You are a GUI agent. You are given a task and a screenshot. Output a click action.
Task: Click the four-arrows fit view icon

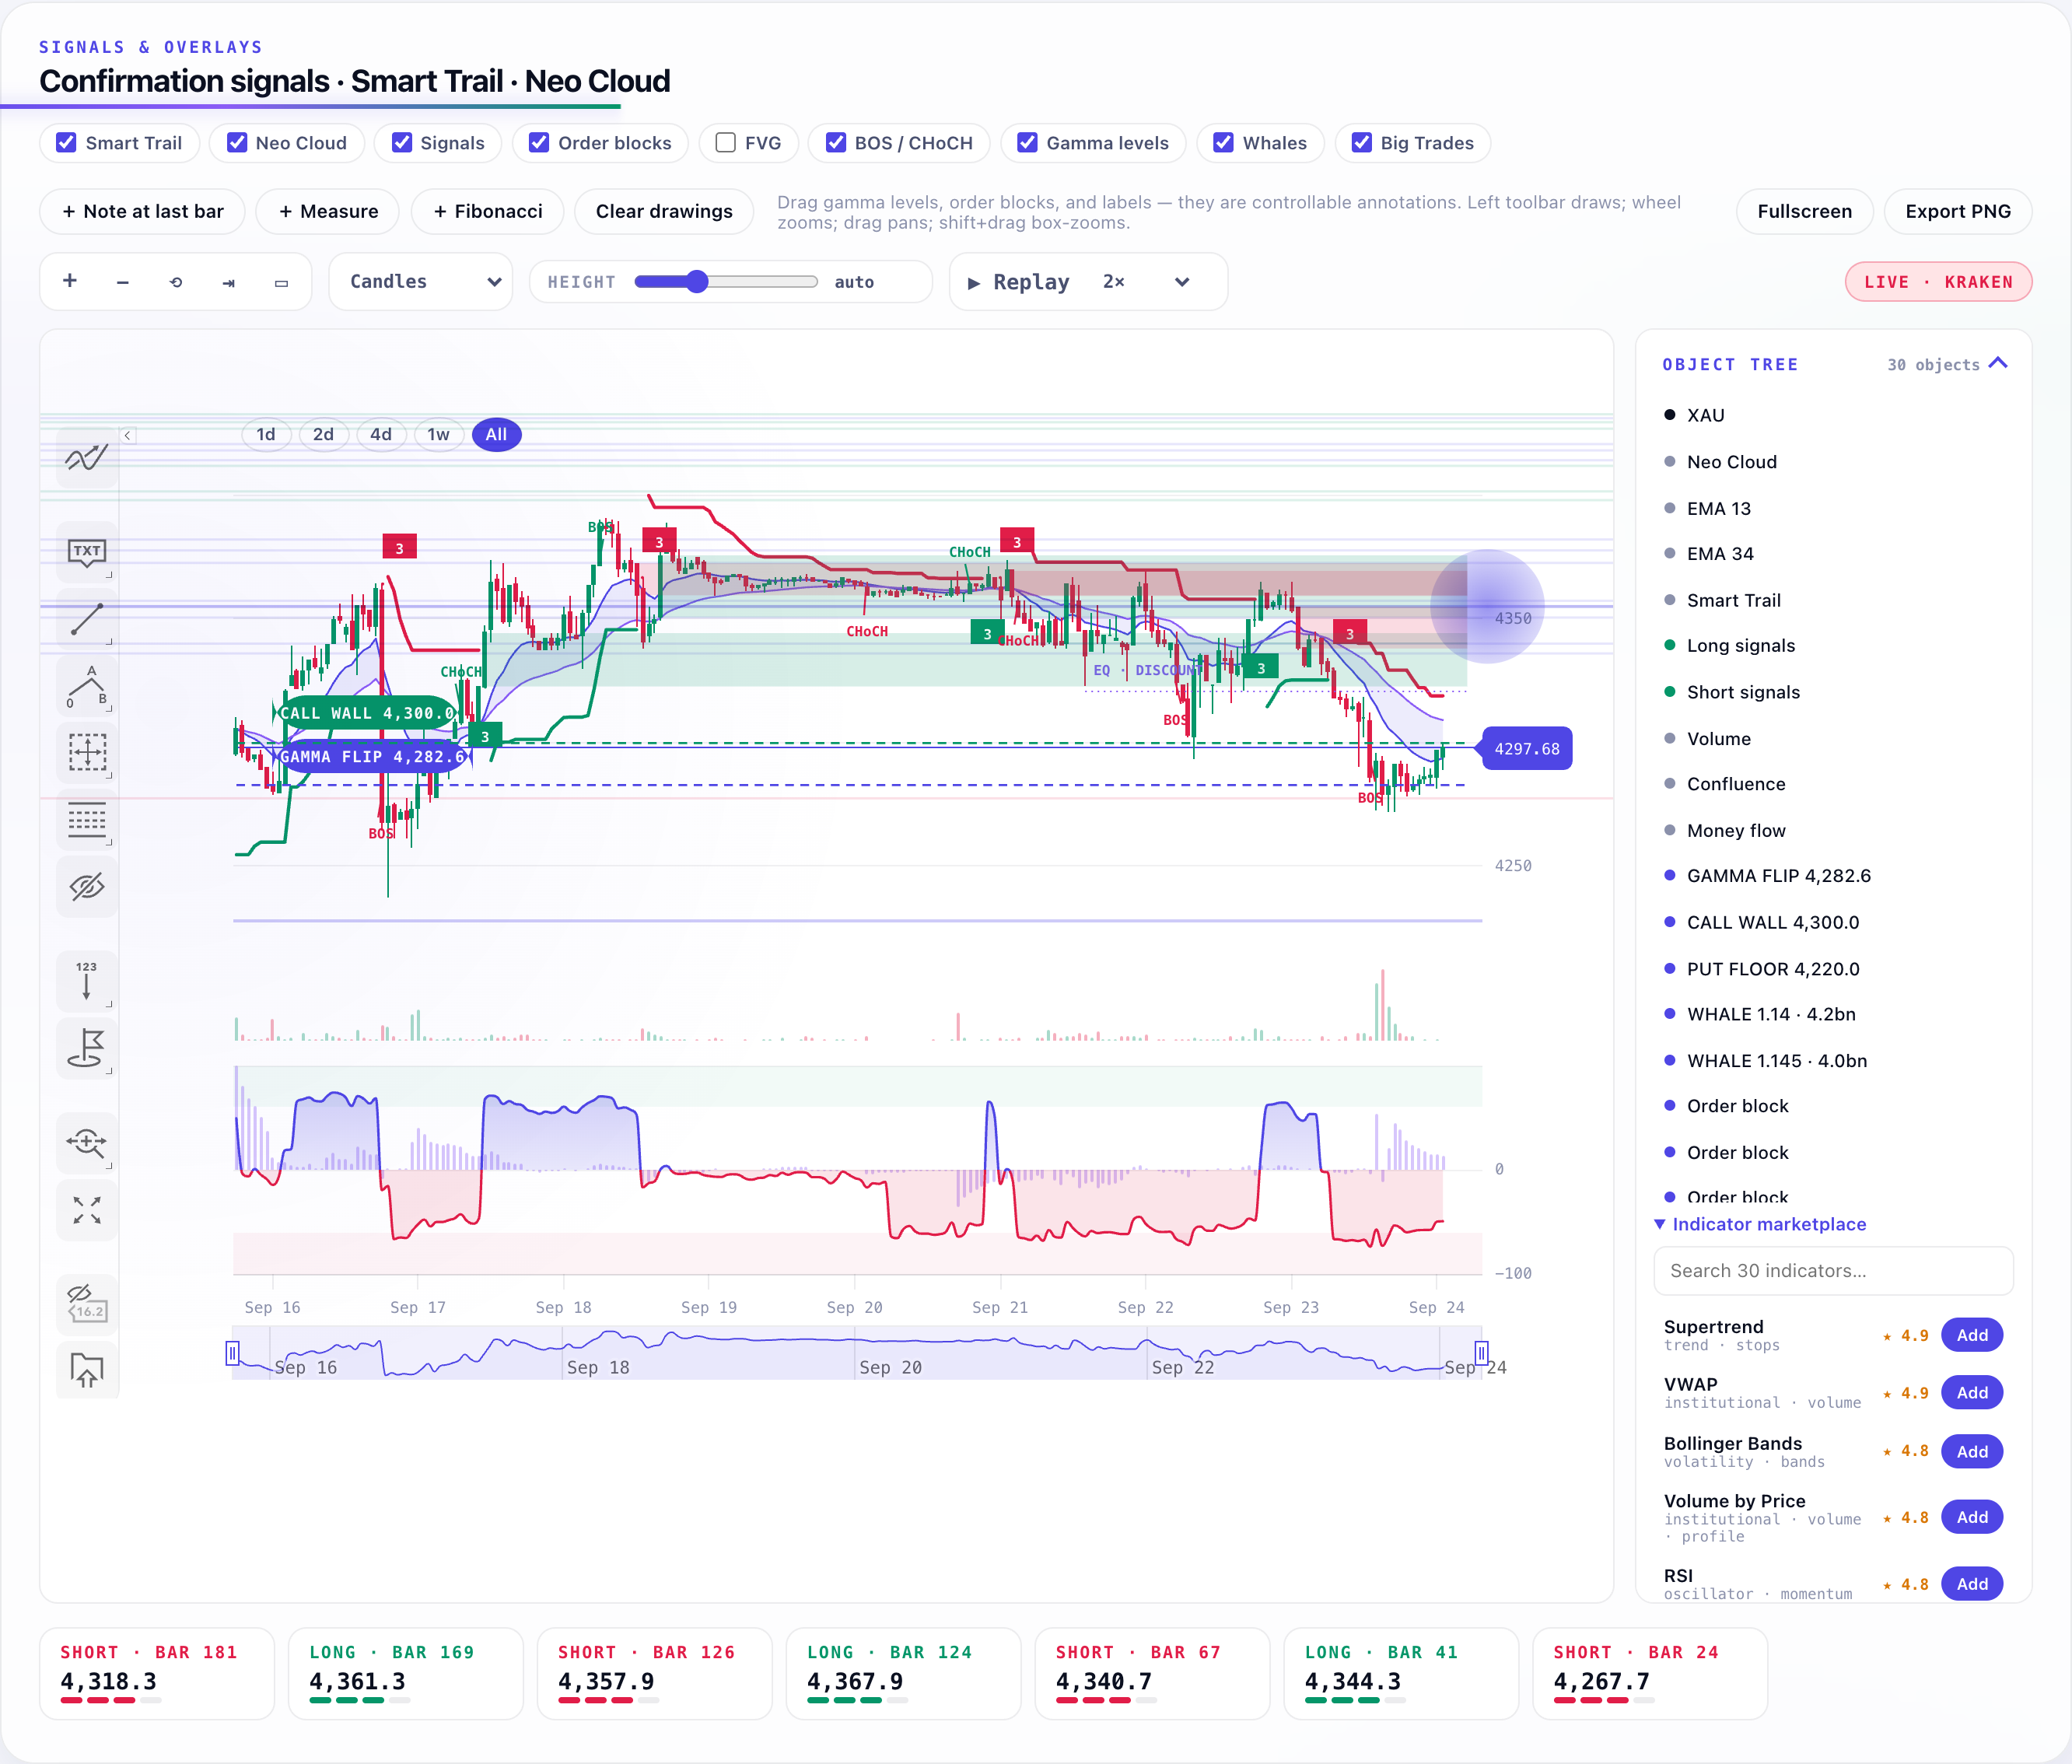pos(87,1210)
